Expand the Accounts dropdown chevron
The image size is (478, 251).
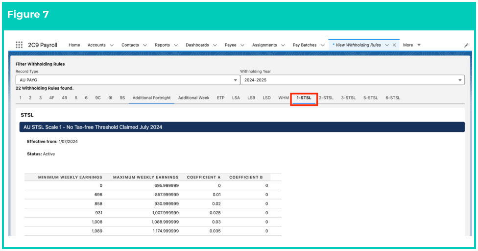[112, 45]
